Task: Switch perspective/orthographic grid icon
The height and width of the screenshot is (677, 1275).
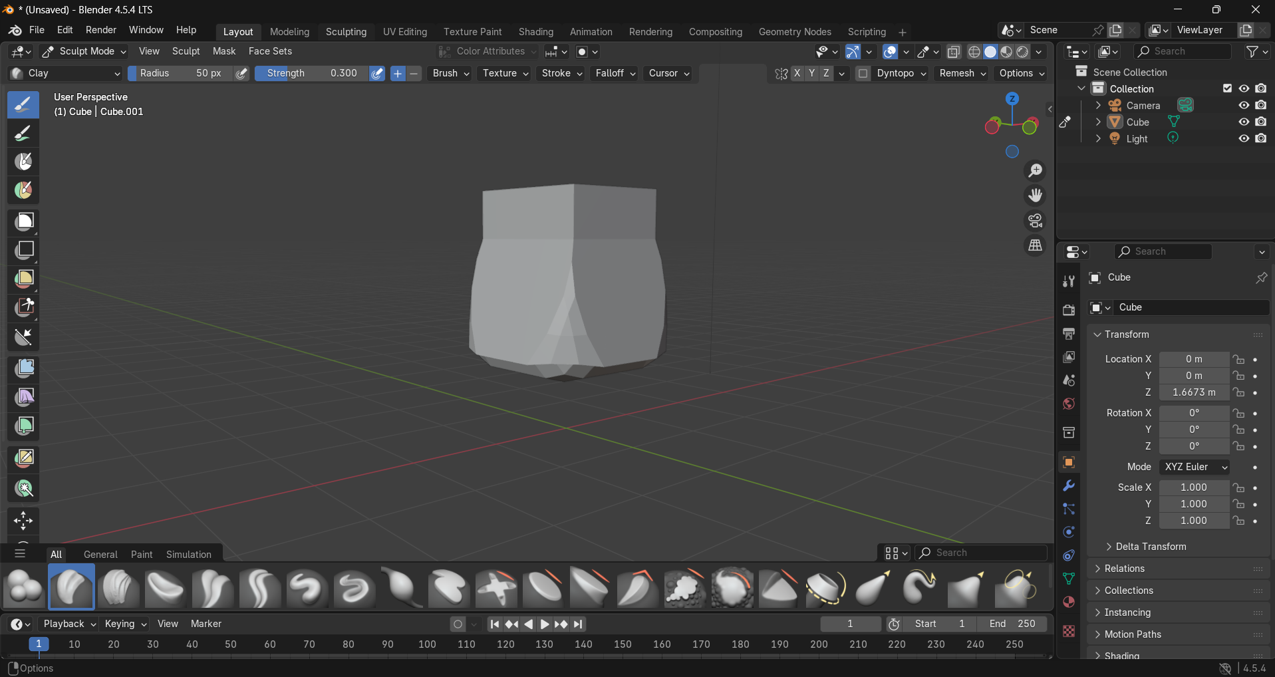Action: [1035, 246]
